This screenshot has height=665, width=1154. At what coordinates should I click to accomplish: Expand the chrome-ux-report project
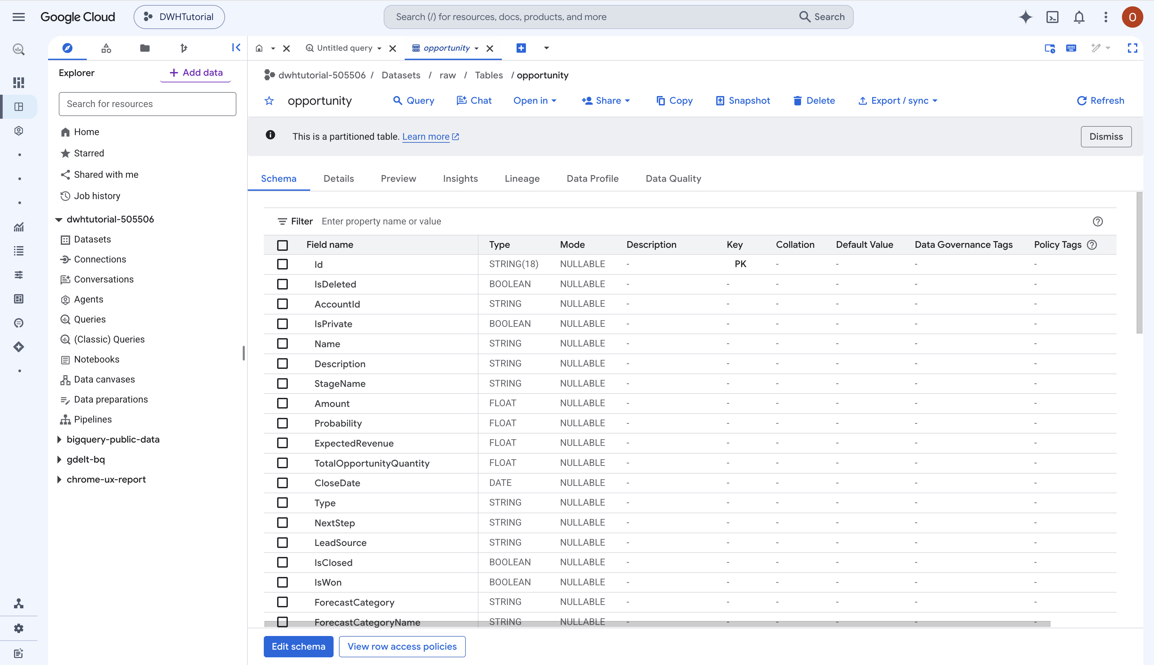(59, 480)
